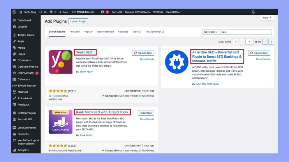The height and width of the screenshot is (162, 289).
Task: Open the Rank Math SEO plugin title
Action: (102, 112)
